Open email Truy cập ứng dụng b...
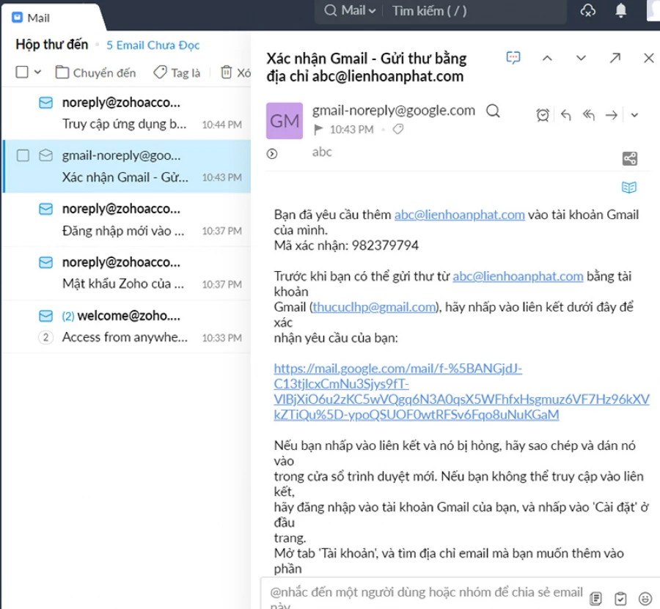Screen dimensions: 660x609 (x=126, y=113)
